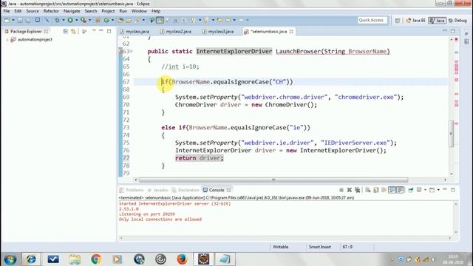Open the Refactor menu
The image size is (473, 266).
click(51, 11)
